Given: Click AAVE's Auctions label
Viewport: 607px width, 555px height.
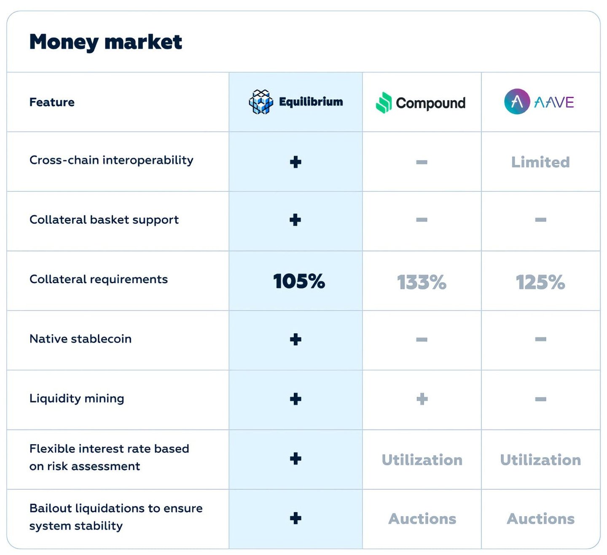Looking at the screenshot, I should tap(540, 519).
